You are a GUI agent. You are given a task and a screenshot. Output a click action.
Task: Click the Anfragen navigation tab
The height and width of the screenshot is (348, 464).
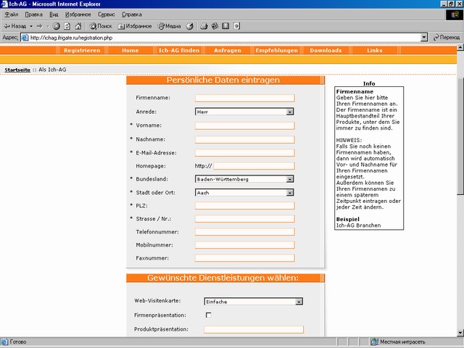pos(228,50)
